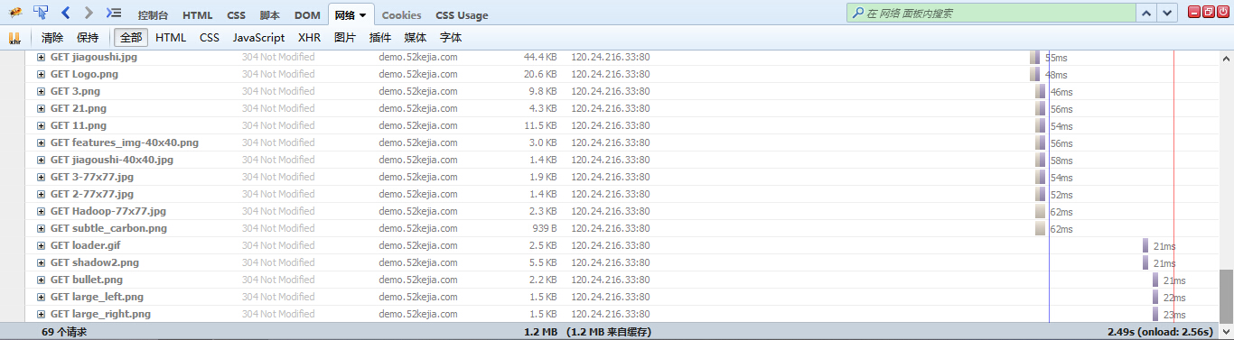The width and height of the screenshot is (1234, 340).
Task: Go forward using the gray right arrow
Action: pos(88,13)
